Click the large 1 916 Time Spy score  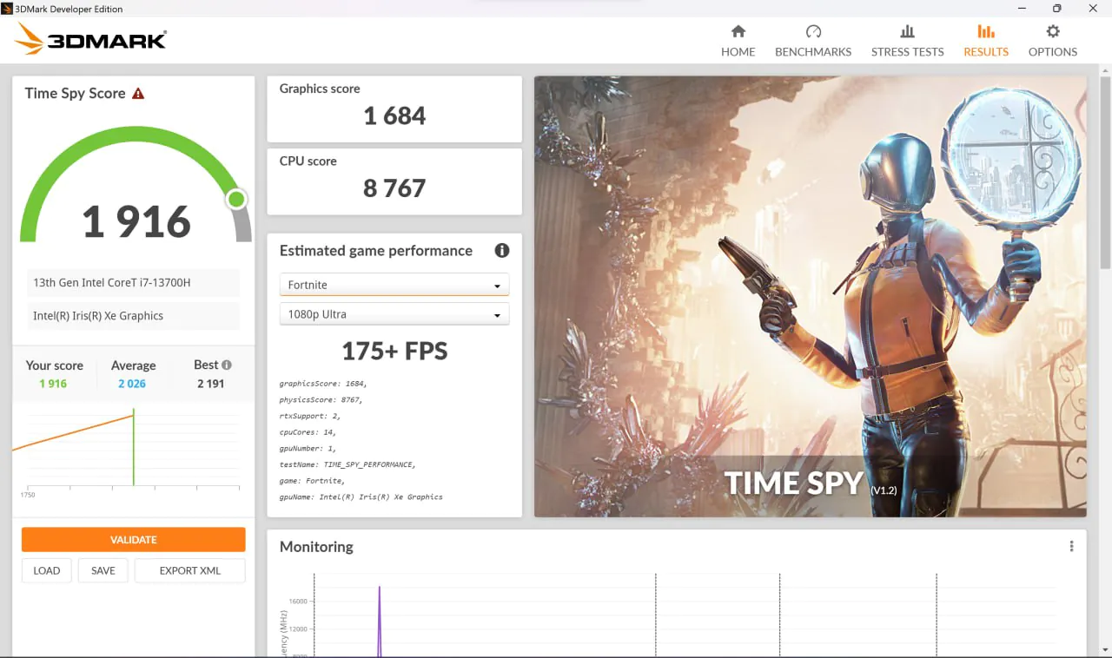136,221
